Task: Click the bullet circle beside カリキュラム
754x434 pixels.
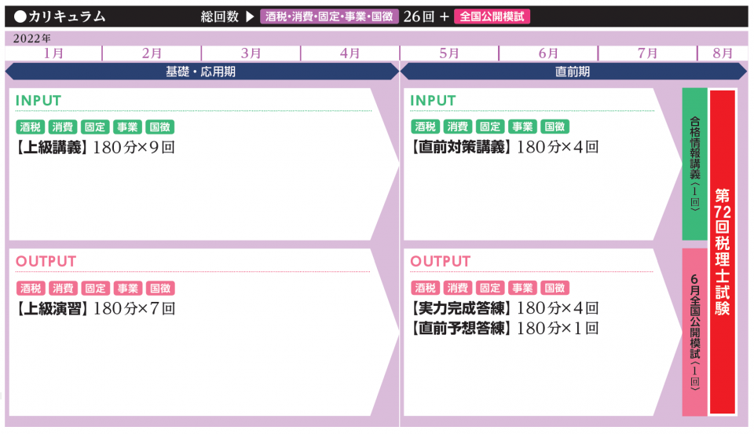Action: [20, 17]
